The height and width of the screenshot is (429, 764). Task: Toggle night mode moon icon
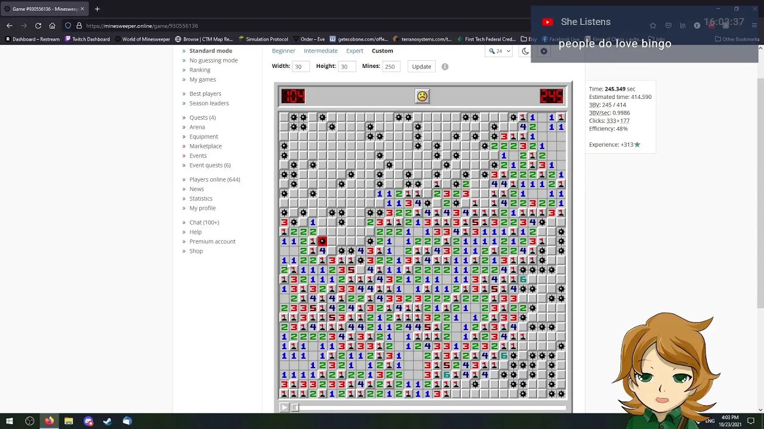click(525, 51)
